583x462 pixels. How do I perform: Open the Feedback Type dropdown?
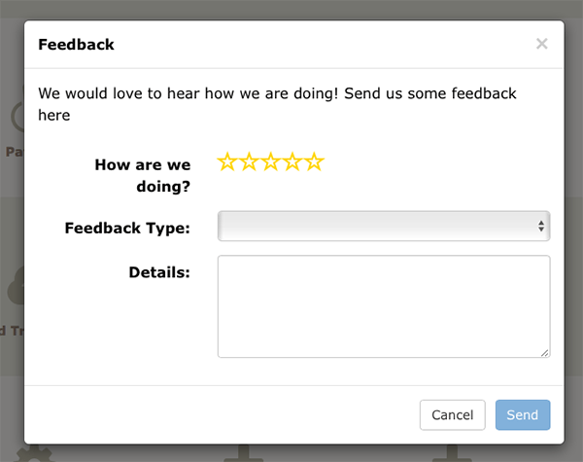[384, 226]
